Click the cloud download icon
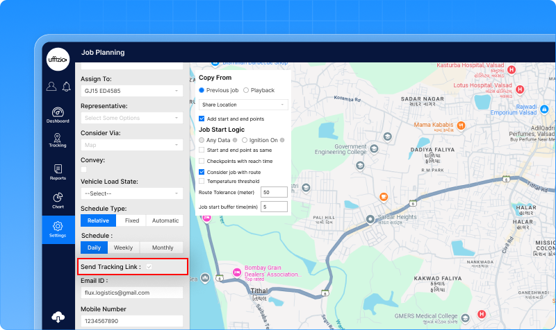The image size is (556, 330). click(58, 317)
